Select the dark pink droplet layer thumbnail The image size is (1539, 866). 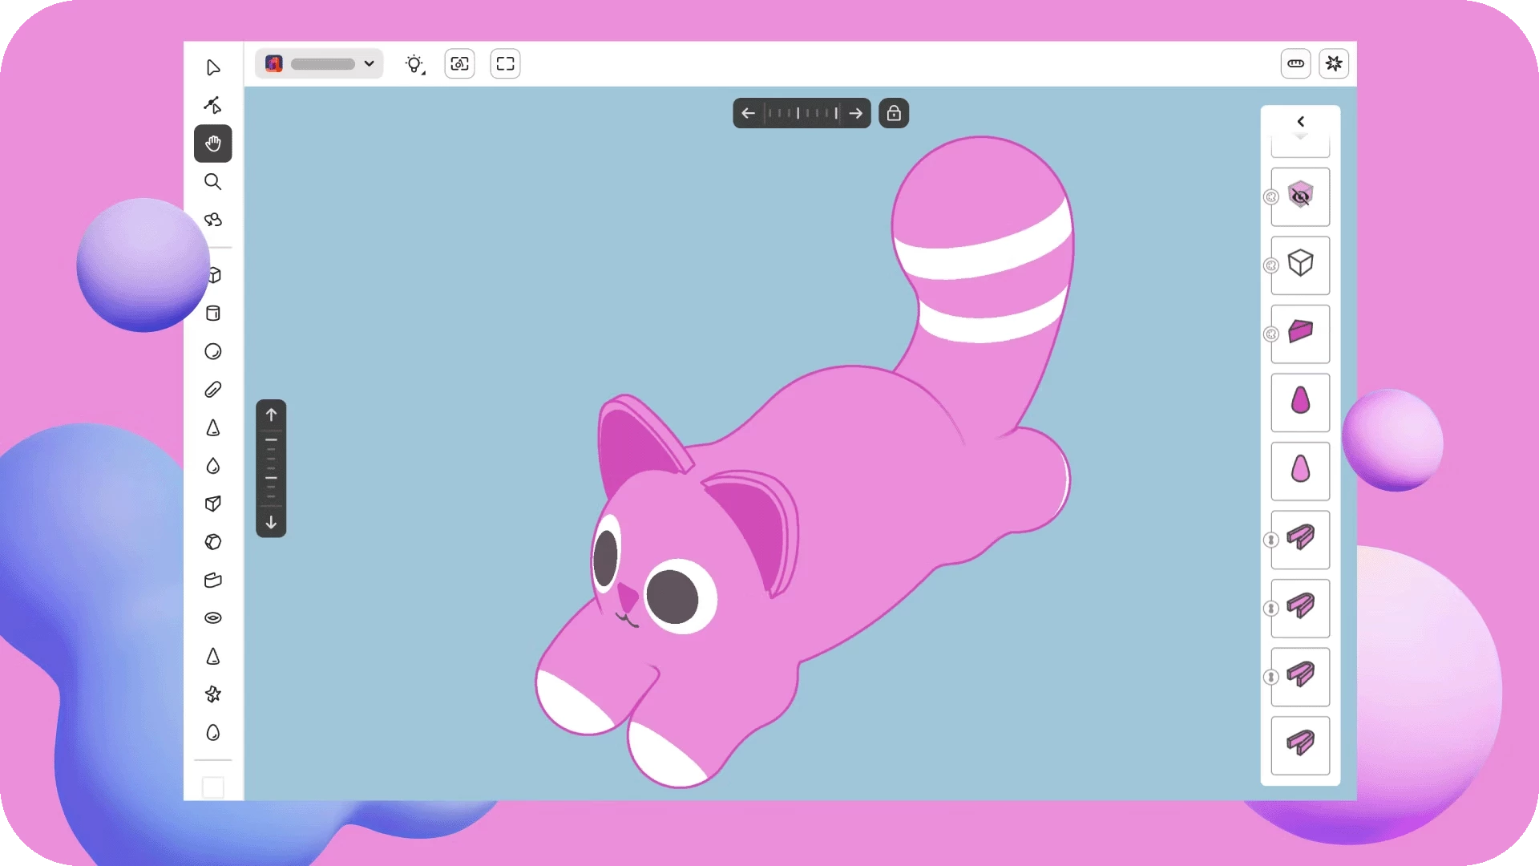point(1300,402)
